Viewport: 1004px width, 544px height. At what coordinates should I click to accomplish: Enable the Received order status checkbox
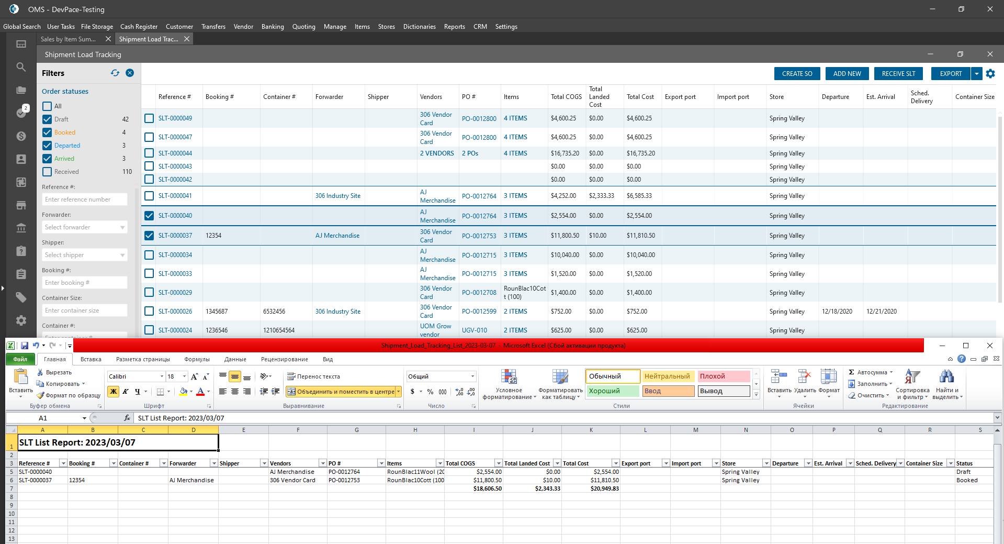point(47,172)
